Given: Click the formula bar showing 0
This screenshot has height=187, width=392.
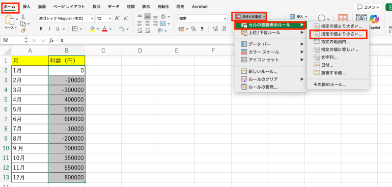Looking at the screenshot, I should click(225, 40).
